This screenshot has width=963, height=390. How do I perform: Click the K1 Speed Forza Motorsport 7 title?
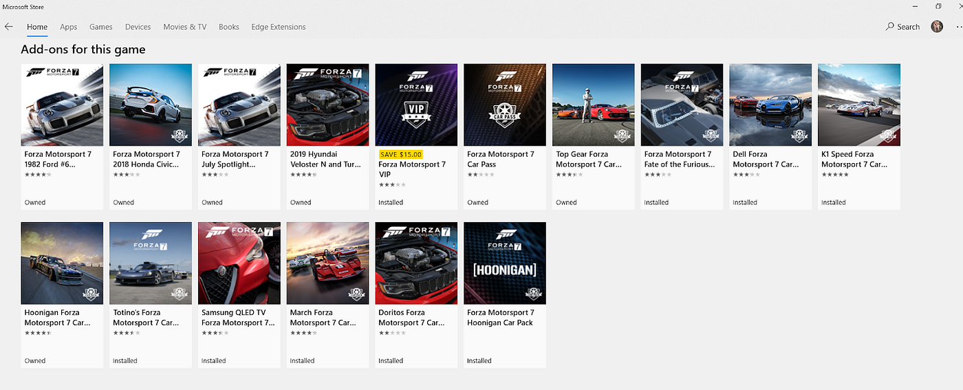pyautogui.click(x=855, y=160)
